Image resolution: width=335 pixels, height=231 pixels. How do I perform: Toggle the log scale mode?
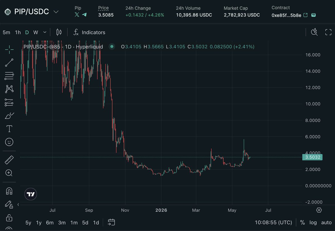(x=313, y=223)
